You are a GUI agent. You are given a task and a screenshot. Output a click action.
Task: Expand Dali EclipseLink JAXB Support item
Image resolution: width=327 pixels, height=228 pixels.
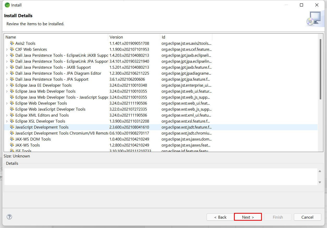pos(7,55)
